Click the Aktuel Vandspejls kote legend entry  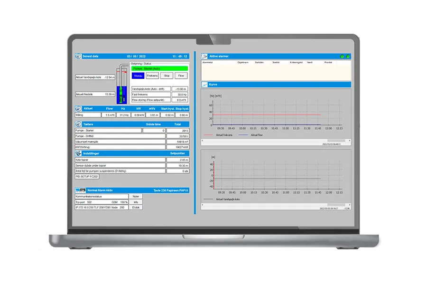(x=222, y=199)
